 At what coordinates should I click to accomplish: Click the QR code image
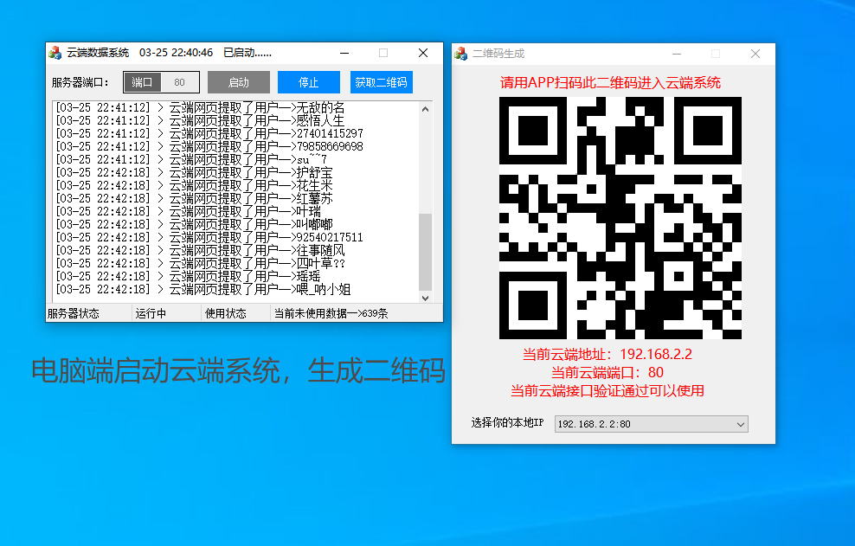point(620,216)
